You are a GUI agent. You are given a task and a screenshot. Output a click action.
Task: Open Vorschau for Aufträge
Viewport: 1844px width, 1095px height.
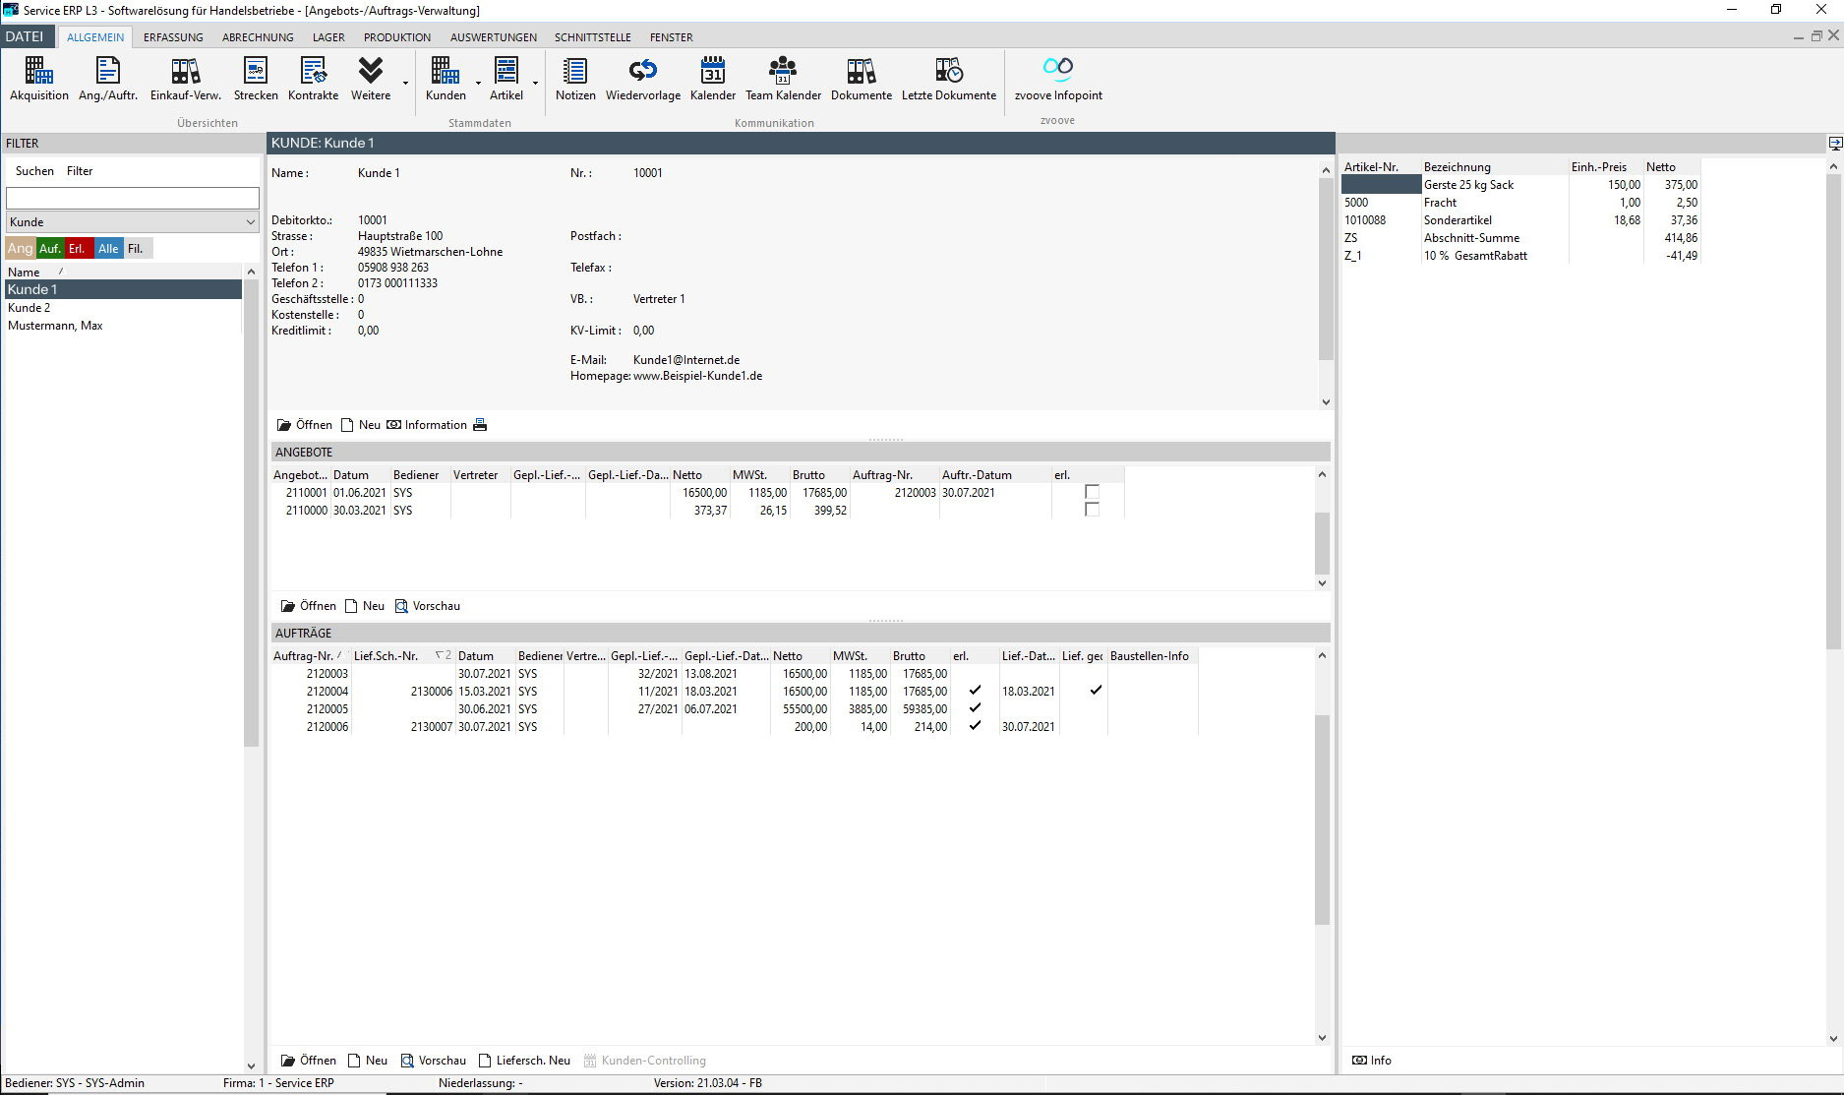434,1061
